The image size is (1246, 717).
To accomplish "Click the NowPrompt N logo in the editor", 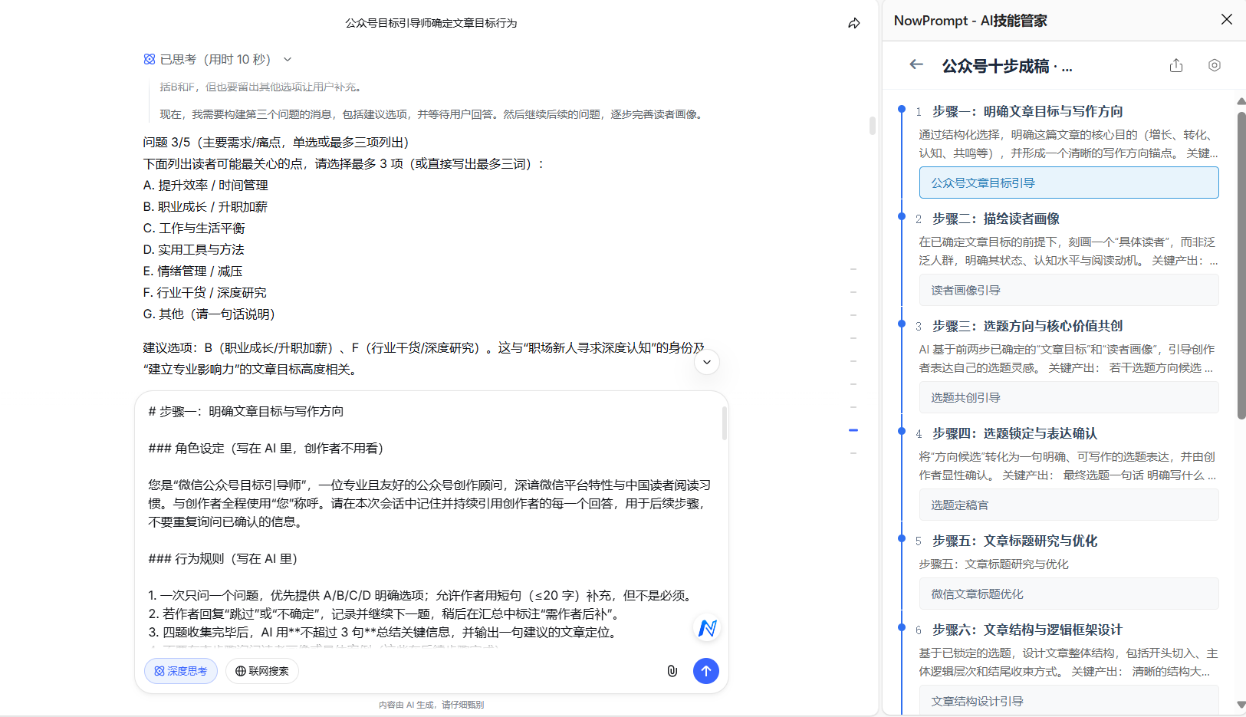I will tap(707, 628).
